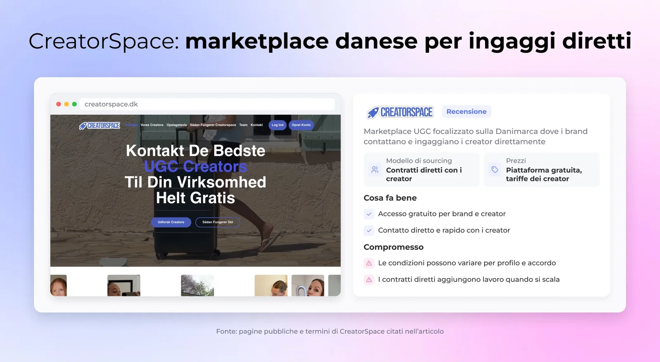660x362 pixels.
Task: Select the Team nav item
Action: (x=243, y=125)
